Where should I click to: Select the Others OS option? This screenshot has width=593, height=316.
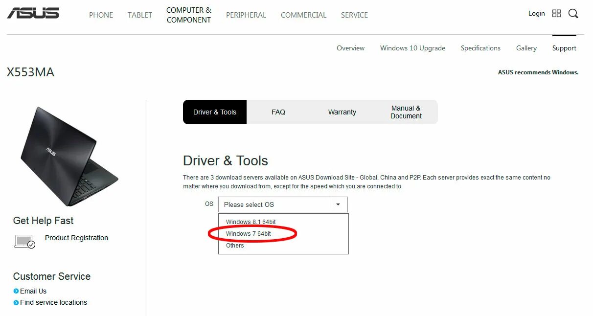234,245
